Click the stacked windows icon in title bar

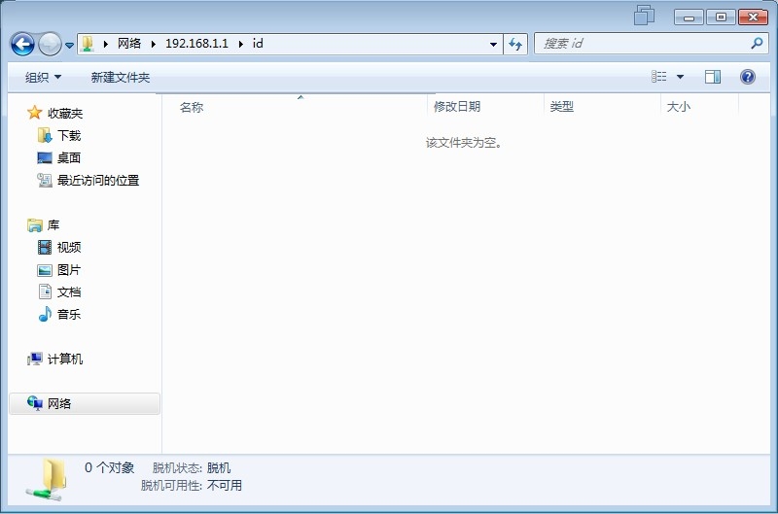[x=644, y=15]
